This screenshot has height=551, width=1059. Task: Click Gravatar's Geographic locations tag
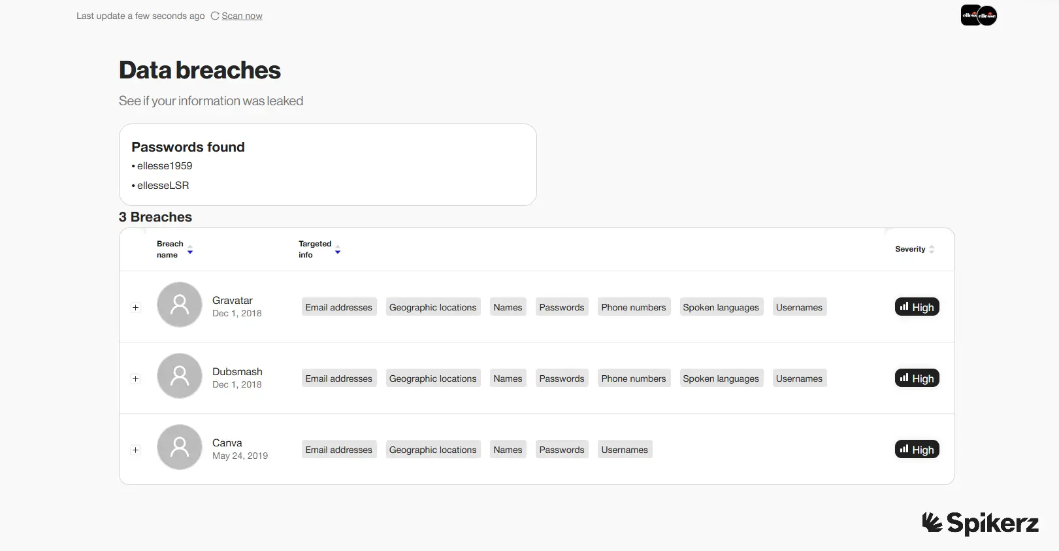(x=433, y=307)
